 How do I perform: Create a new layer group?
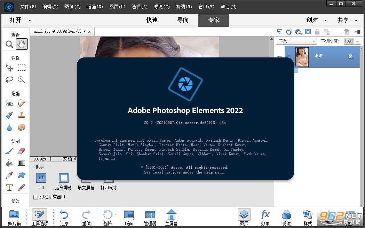(289, 32)
